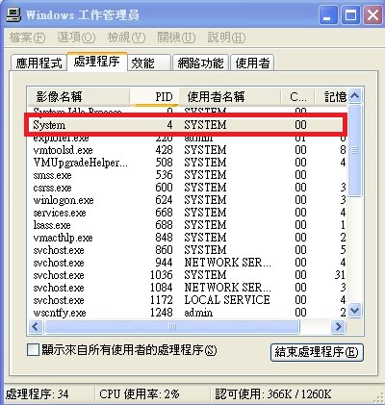
Task: Close the Task Manager window
Action: coord(372,15)
